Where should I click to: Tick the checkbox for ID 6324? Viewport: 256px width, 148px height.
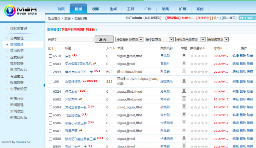(x=51, y=92)
